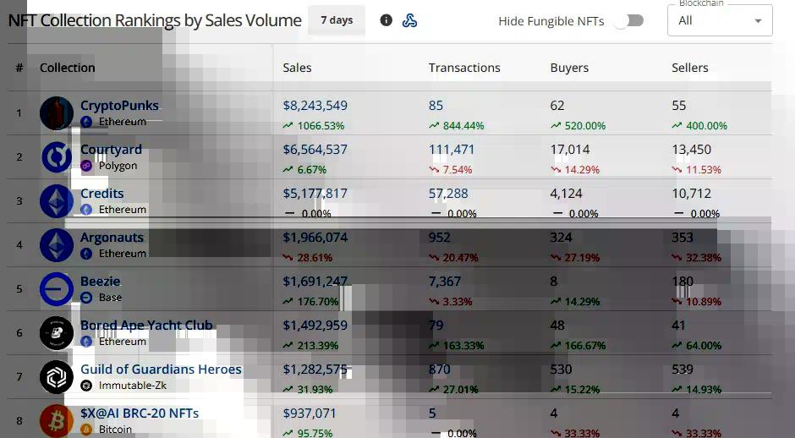This screenshot has width=795, height=438.
Task: Open the Argonauts collection link
Action: tap(112, 238)
